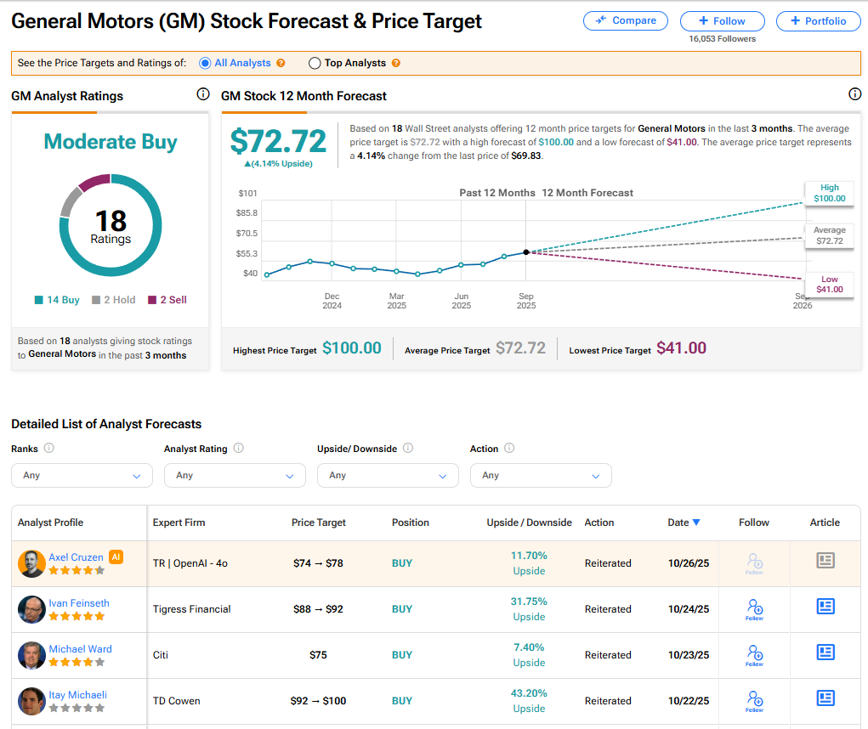The height and width of the screenshot is (729, 868).
Task: Click info icon beside 12 Month Forecast
Action: (854, 94)
